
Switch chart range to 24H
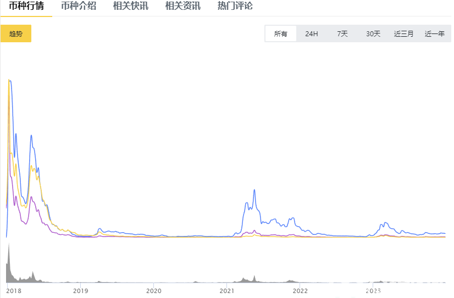pyautogui.click(x=312, y=33)
